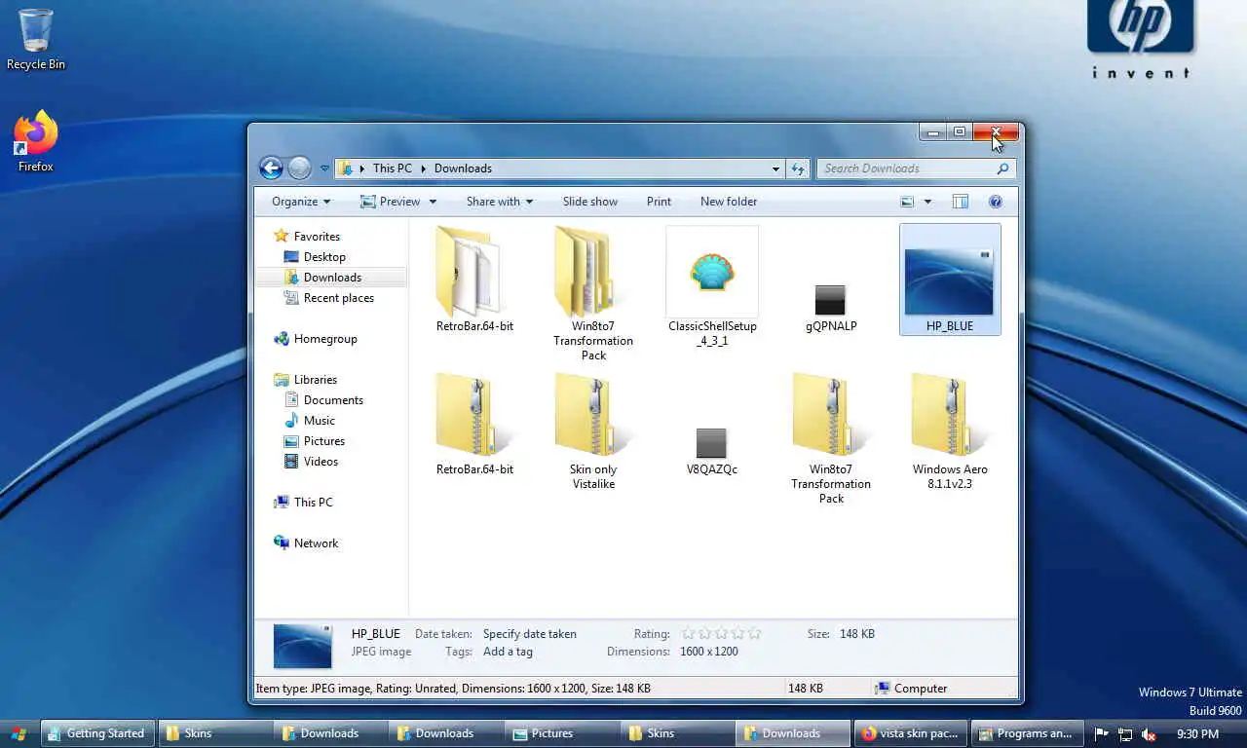Open the Share with dropdown
This screenshot has height=748, width=1247.
coord(500,202)
